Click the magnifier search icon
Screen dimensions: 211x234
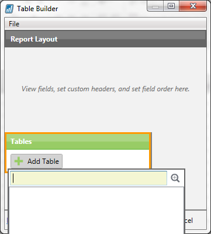tap(175, 178)
